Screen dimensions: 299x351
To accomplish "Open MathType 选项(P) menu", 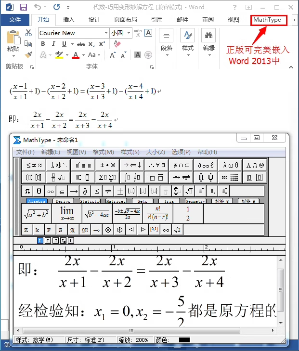I will click(x=181, y=152).
